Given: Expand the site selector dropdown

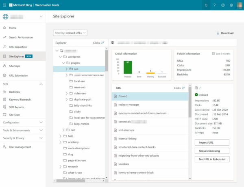Looking at the screenshot, I should (x=41, y=17).
